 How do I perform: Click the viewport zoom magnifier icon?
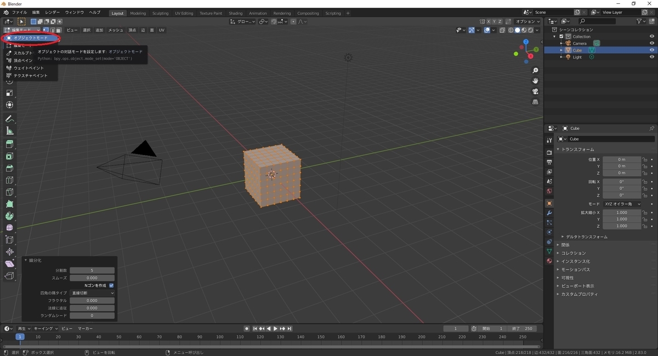click(535, 71)
